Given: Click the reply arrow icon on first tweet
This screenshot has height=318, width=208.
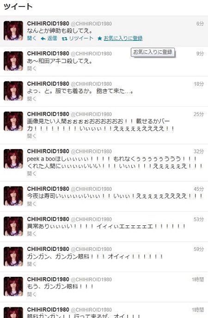Looking at the screenshot, I should tap(43, 38).
